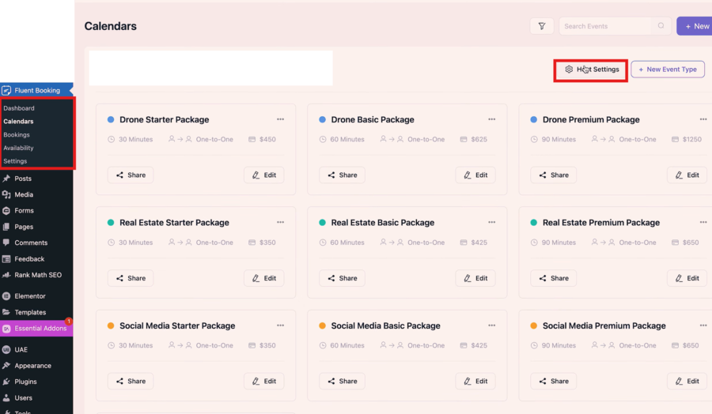This screenshot has height=414, width=712.
Task: Open the Drone Basic Package title
Action: pyautogui.click(x=373, y=120)
